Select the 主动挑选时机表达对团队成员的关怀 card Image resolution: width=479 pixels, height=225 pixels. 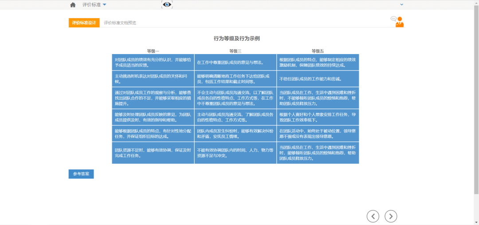pyautogui.click(x=153, y=79)
